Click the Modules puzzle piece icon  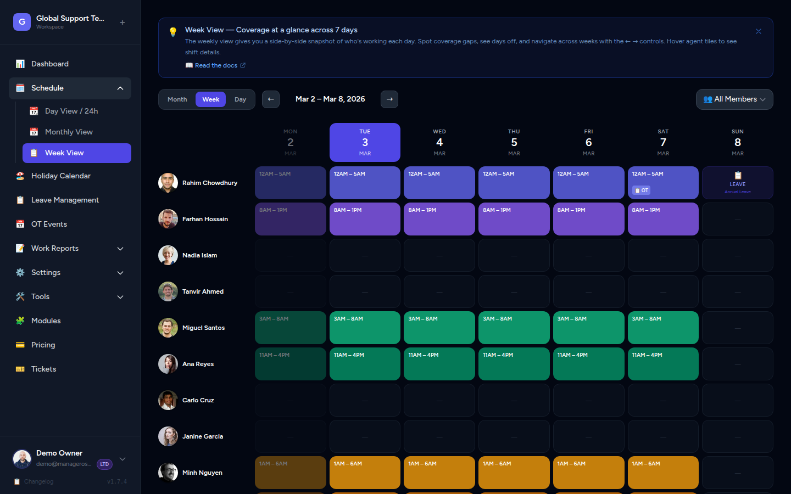click(x=20, y=321)
